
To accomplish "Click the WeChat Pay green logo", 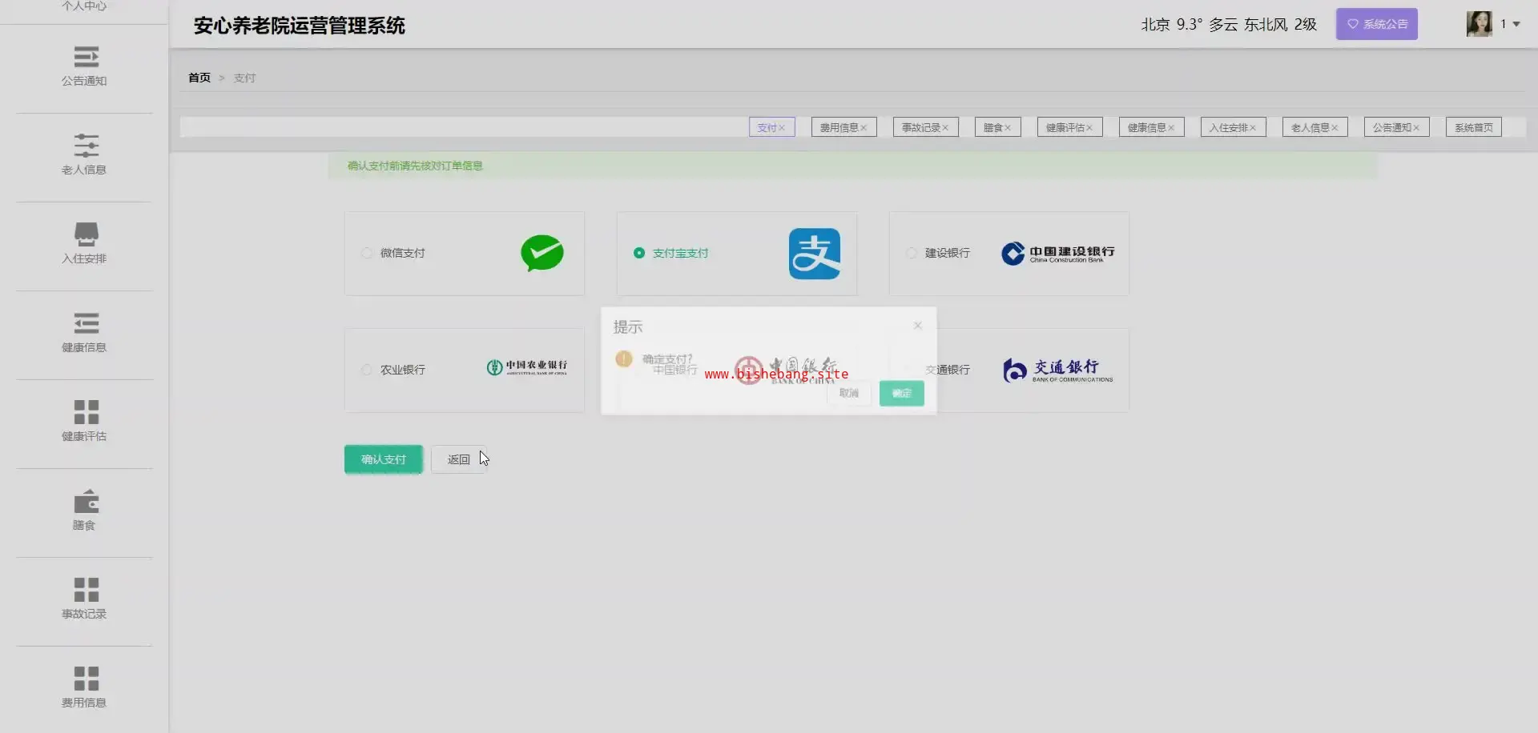I will (542, 253).
